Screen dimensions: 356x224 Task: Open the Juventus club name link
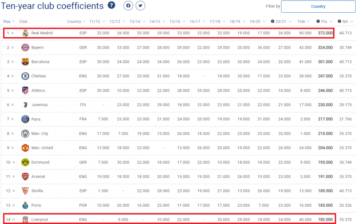pos(39,105)
